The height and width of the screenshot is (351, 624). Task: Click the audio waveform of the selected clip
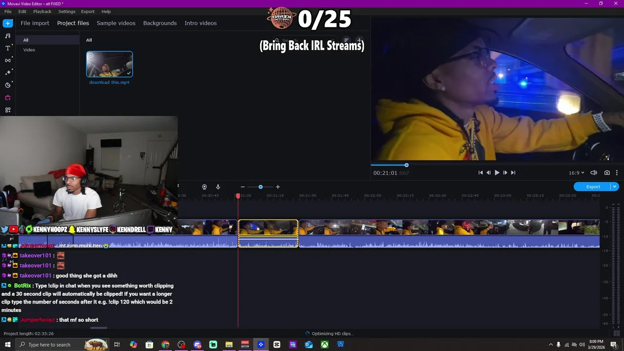tap(268, 242)
